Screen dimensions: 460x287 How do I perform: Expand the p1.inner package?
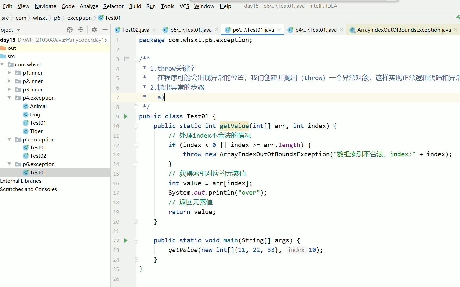pyautogui.click(x=10, y=73)
